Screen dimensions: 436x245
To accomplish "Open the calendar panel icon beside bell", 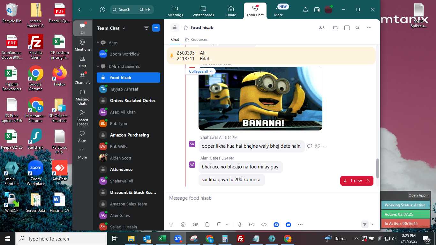I will coord(317,10).
